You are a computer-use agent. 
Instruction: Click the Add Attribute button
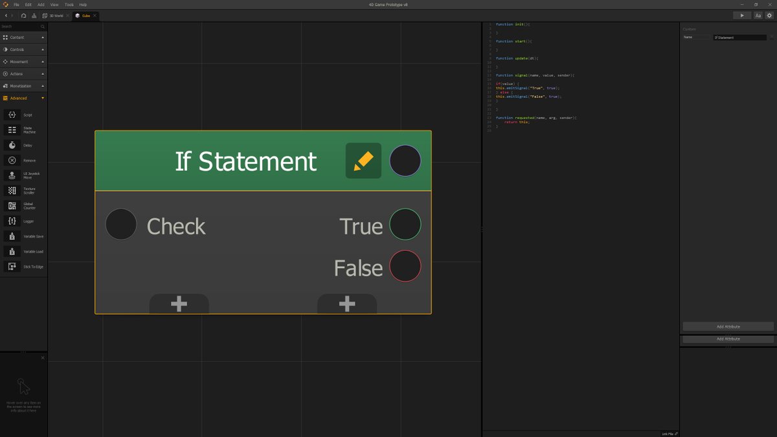click(727, 326)
